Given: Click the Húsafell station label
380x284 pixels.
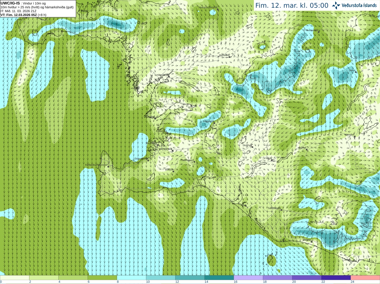Looking at the screenshot, I should pos(224,55).
